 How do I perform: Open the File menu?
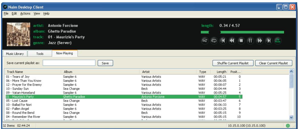click(6, 13)
